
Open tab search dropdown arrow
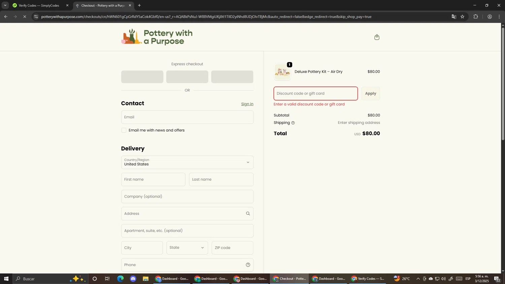(x=5, y=5)
